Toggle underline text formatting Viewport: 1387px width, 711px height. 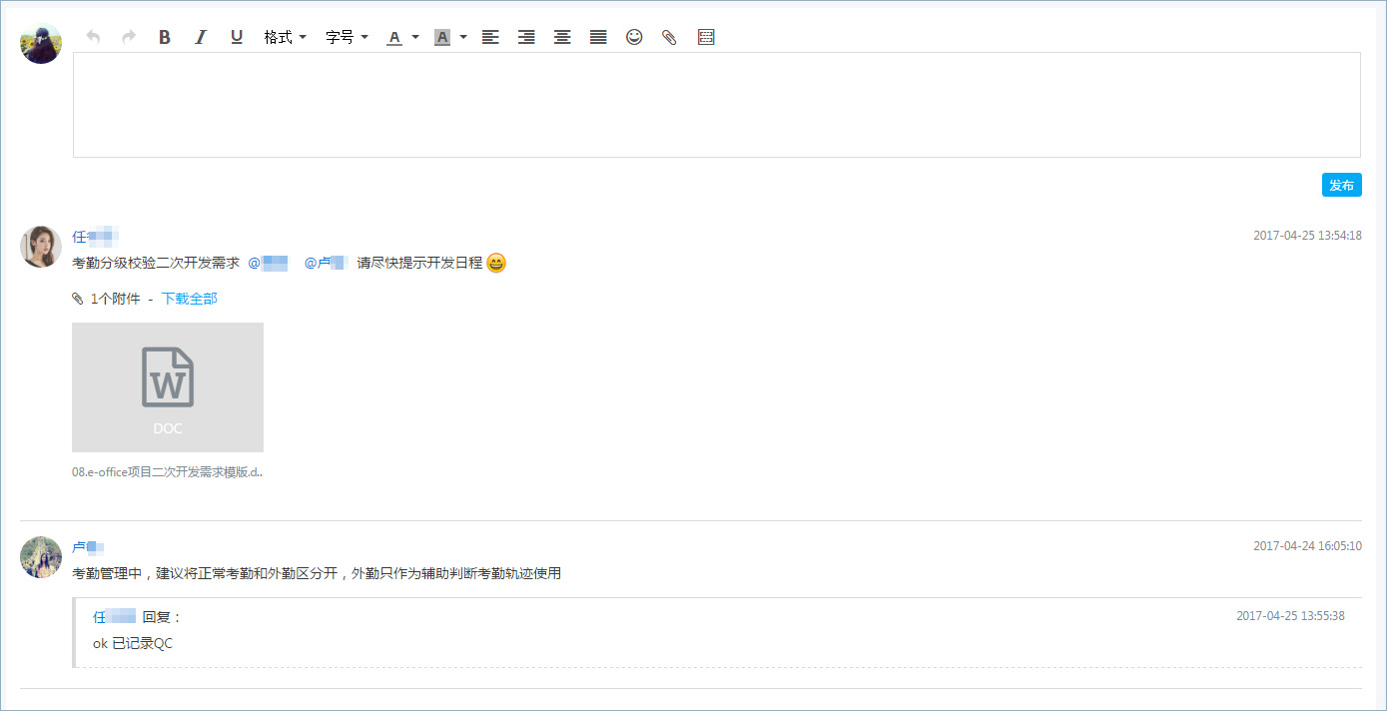point(237,37)
